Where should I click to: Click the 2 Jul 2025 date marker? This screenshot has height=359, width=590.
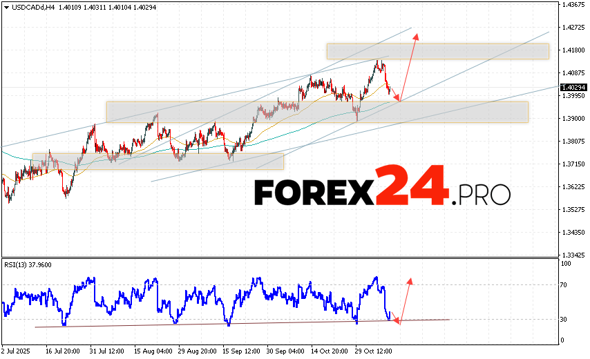pyautogui.click(x=15, y=350)
